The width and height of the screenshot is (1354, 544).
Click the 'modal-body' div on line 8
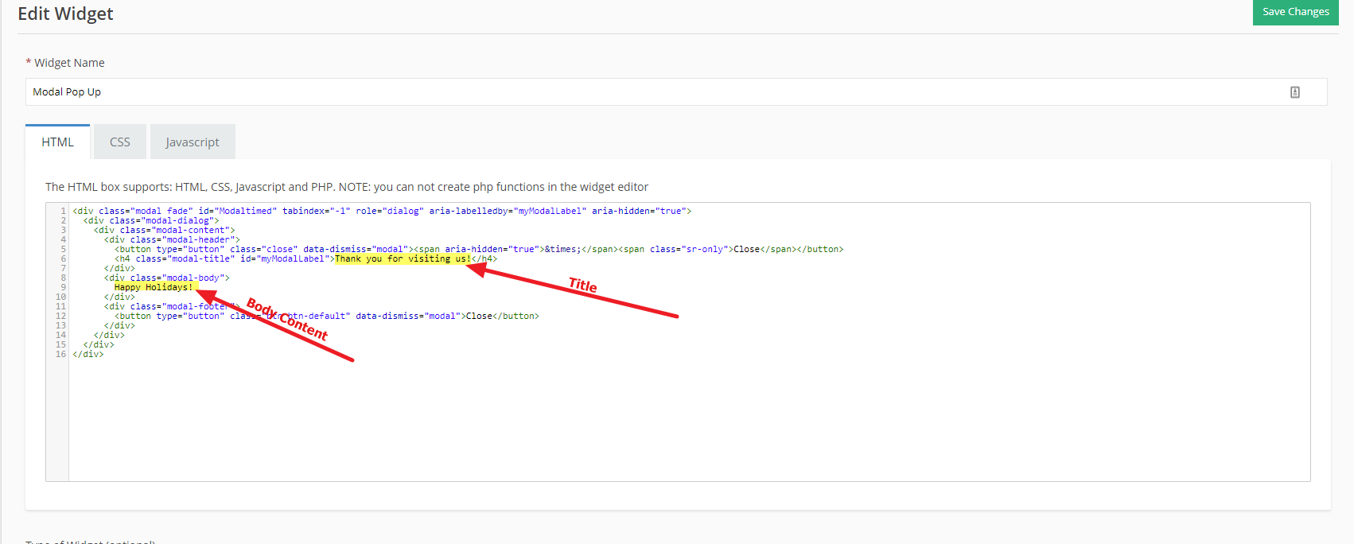pyautogui.click(x=167, y=278)
